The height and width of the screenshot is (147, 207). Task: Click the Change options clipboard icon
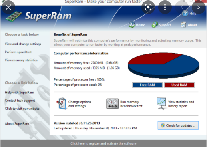tap(62, 103)
